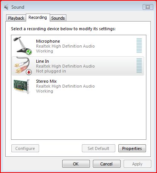Click the Set Default button
The height and width of the screenshot is (173, 157).
point(99,148)
